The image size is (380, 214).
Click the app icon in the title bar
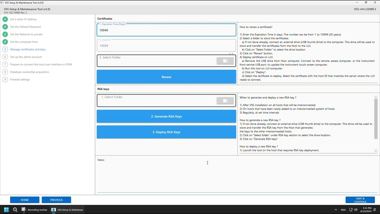(2, 3)
